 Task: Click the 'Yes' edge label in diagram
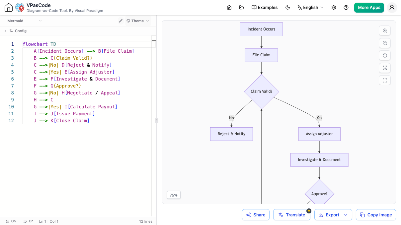319,118
